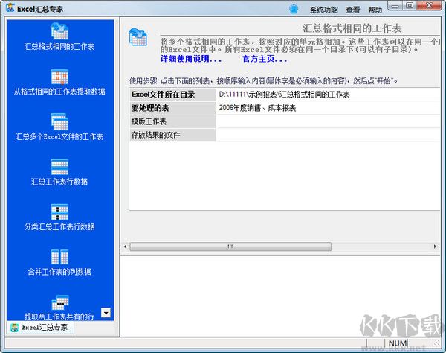Expand the sidebar down arrow button
Viewport: 446px width, 353px height.
point(106,313)
